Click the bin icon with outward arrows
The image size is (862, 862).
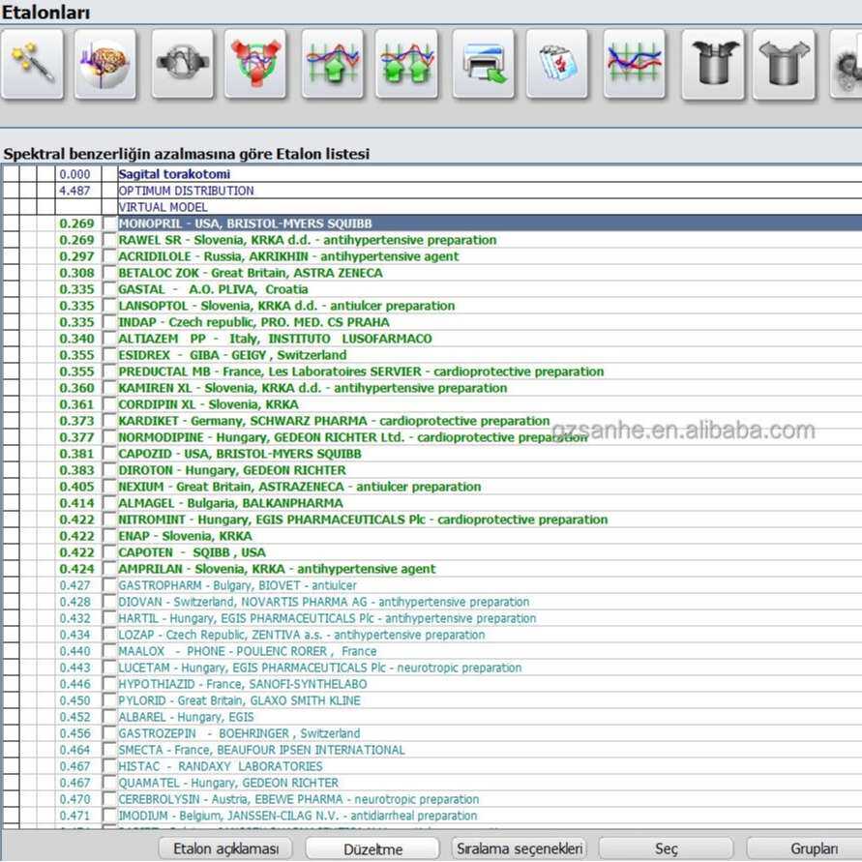point(784,64)
